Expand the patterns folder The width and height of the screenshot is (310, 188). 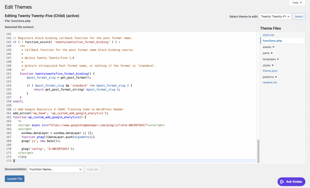[x=269, y=77]
